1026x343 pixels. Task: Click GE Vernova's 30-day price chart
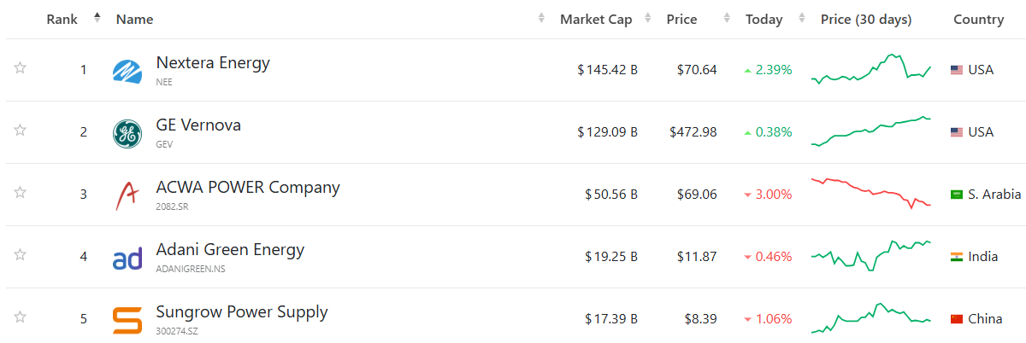click(x=870, y=131)
